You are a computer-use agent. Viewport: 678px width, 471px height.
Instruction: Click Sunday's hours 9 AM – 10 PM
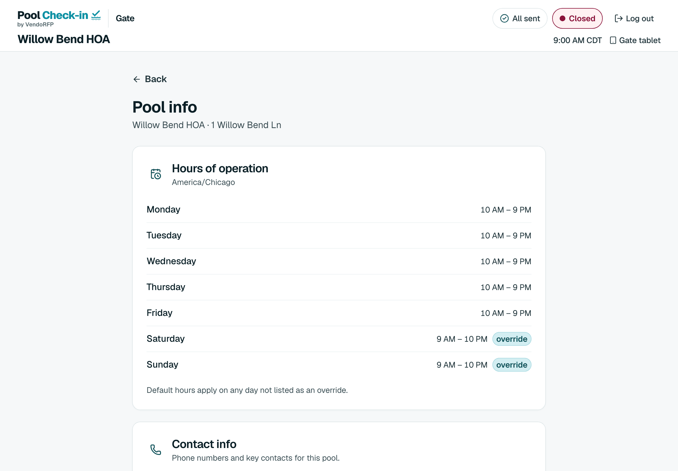462,365
